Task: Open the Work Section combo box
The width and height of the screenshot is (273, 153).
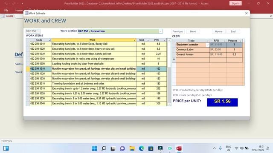Action: coord(160,31)
